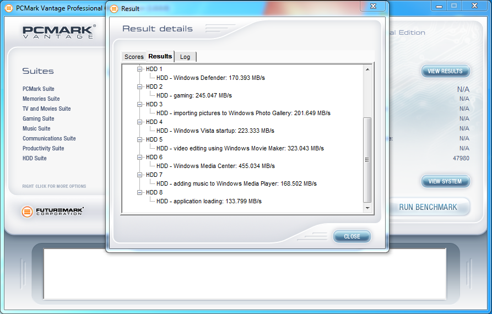The height and width of the screenshot is (314, 492).
Task: Collapse the HDD 7 tree node
Action: click(x=139, y=175)
